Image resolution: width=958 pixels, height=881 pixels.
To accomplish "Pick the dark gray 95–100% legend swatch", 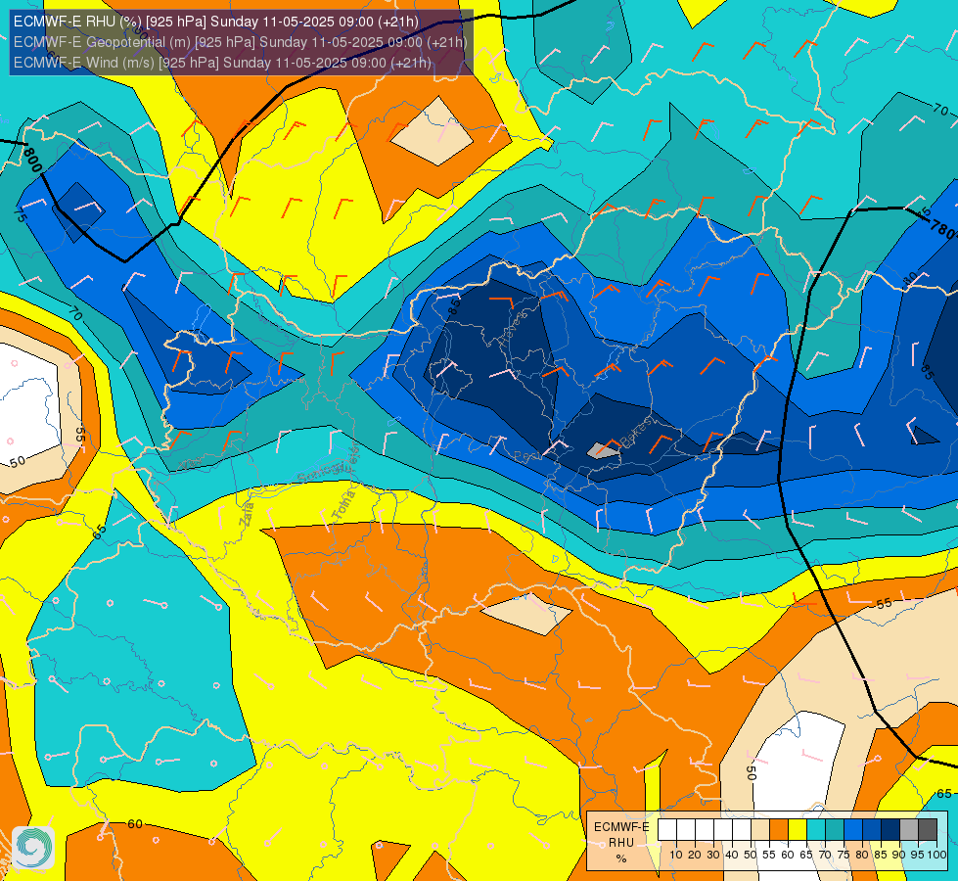I will [928, 829].
